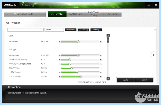Increase VDDCR_SOC Voltage (Offset) with plus icon
Viewport: 161px width, 105px height.
pos(101,64)
